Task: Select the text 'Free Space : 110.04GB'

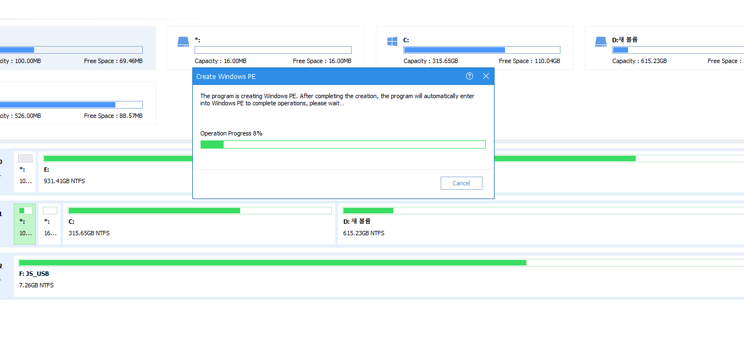Action: click(529, 61)
